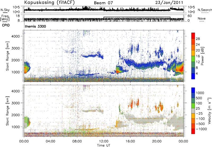Click the orange high-velocity echoes near 16:00 in the velocity panel
Image resolution: width=212 pixels, height=147 pixels.
tap(132, 104)
